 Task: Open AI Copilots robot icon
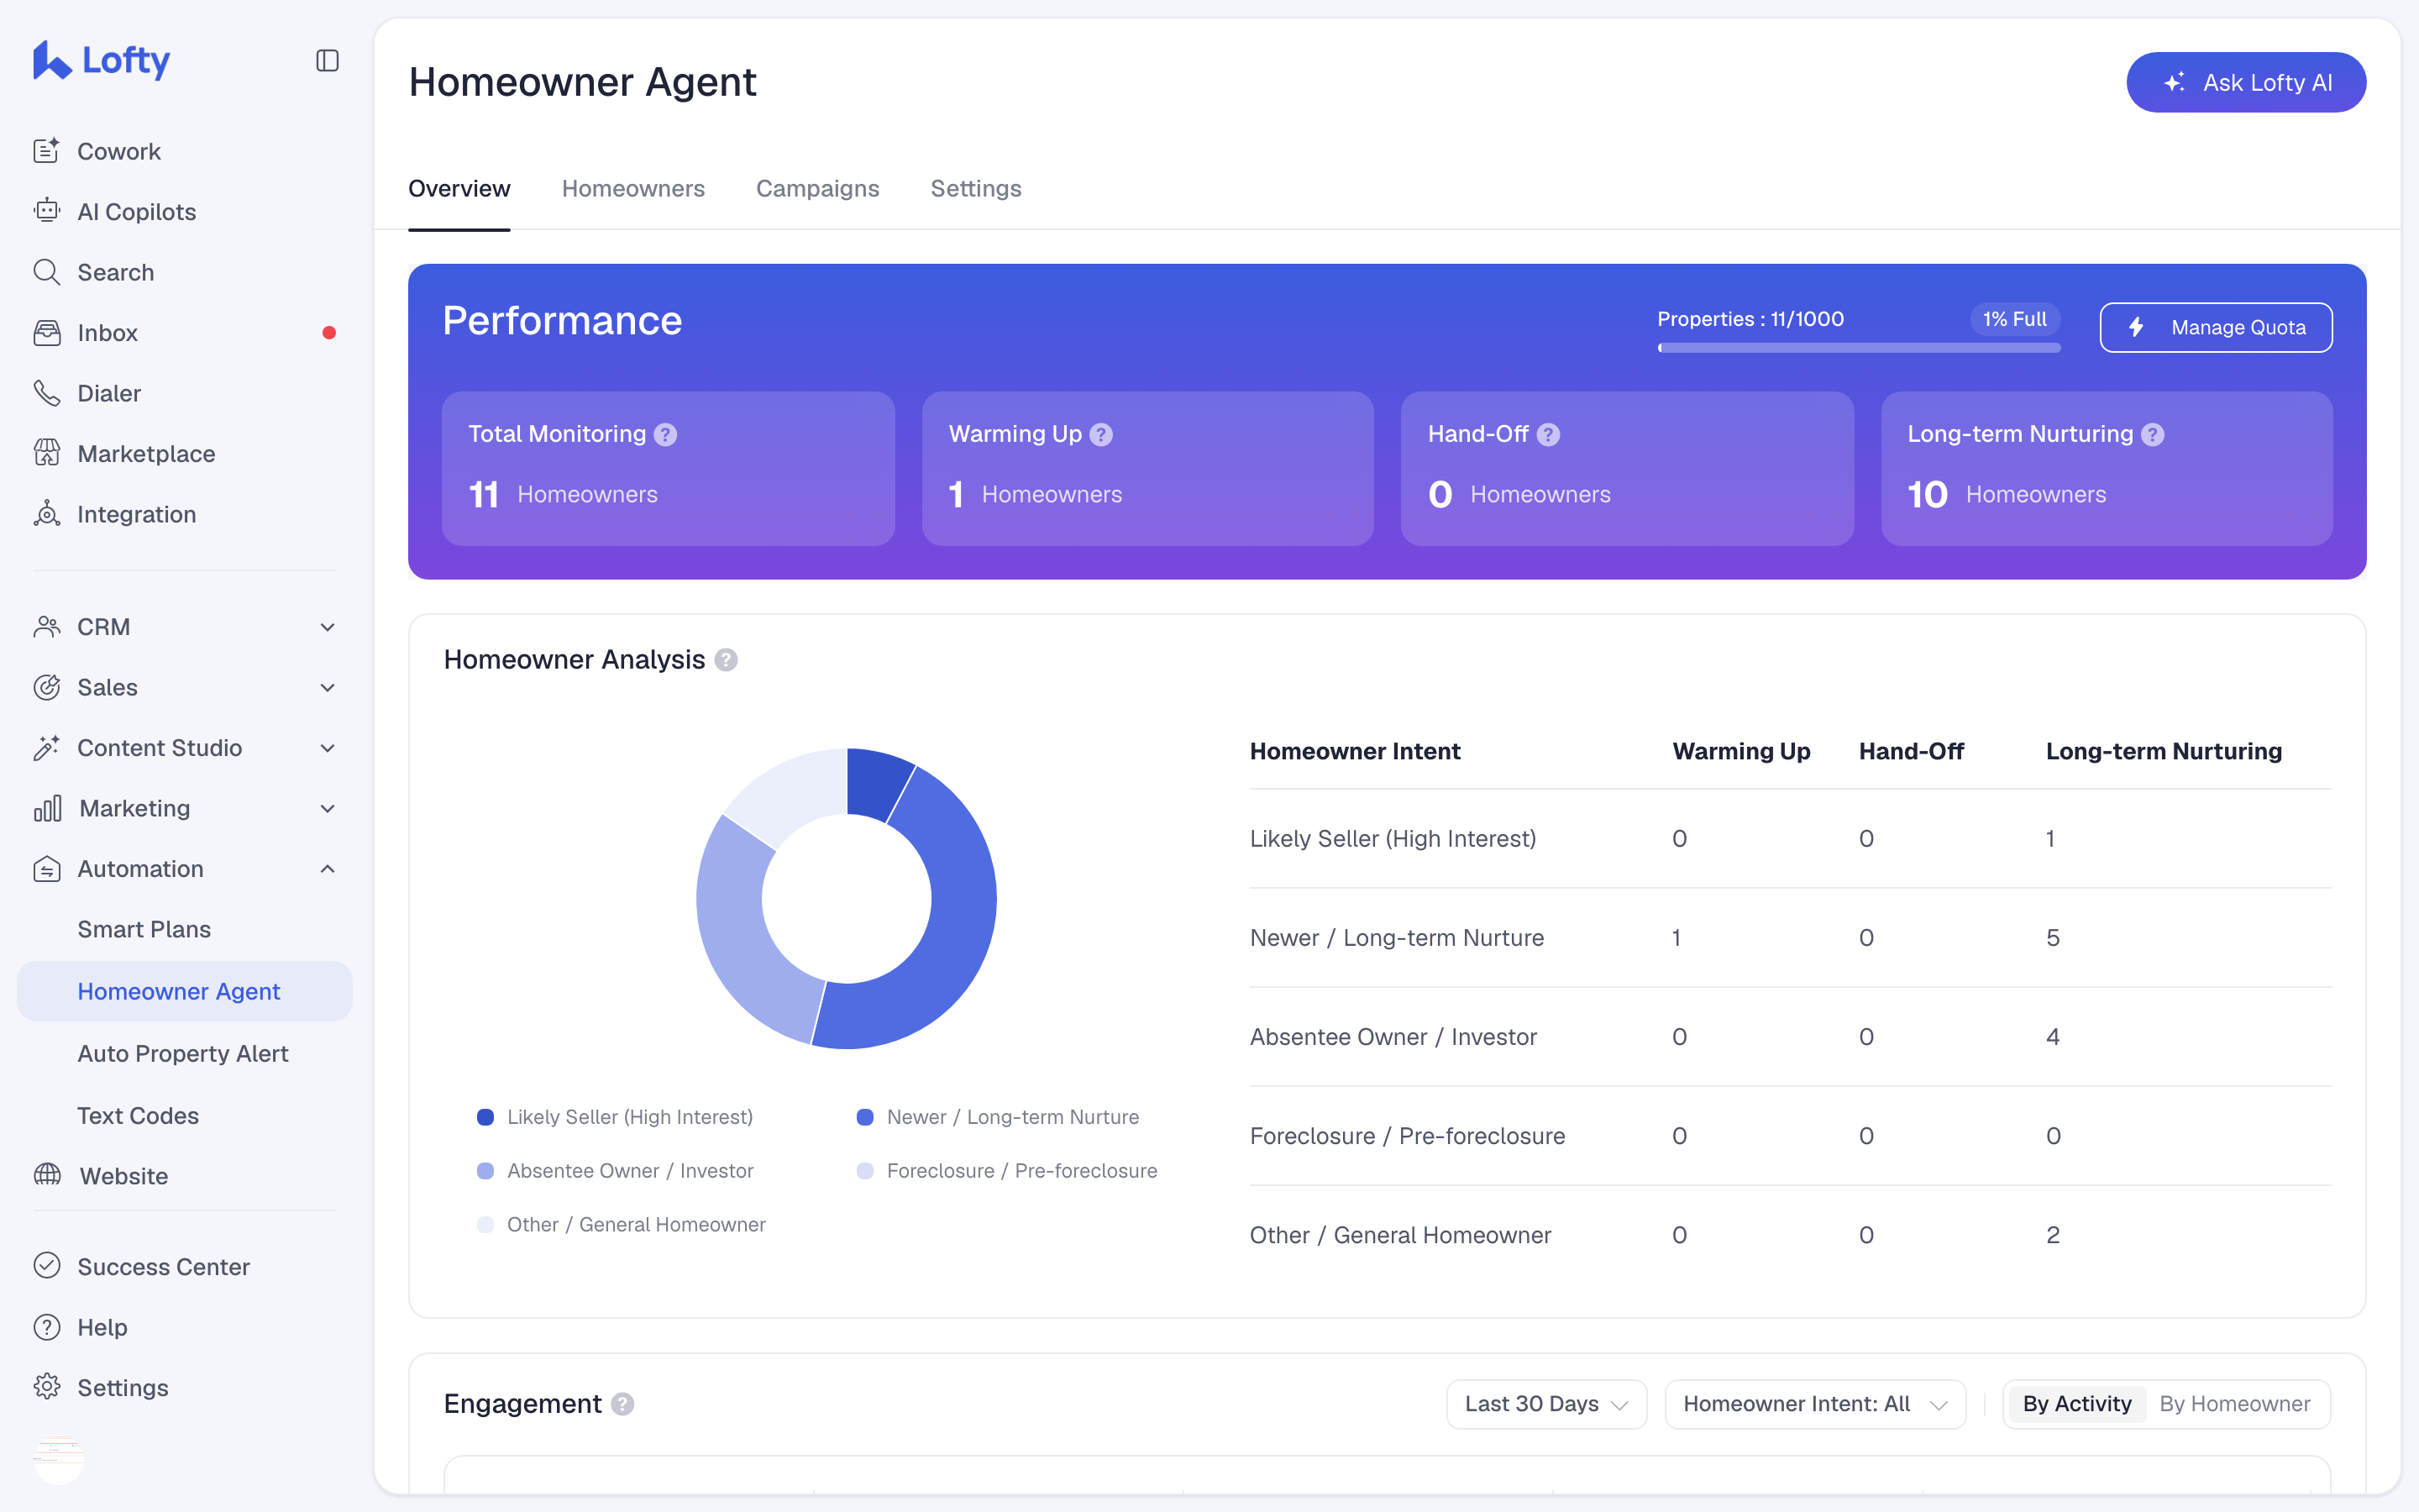coord(47,211)
